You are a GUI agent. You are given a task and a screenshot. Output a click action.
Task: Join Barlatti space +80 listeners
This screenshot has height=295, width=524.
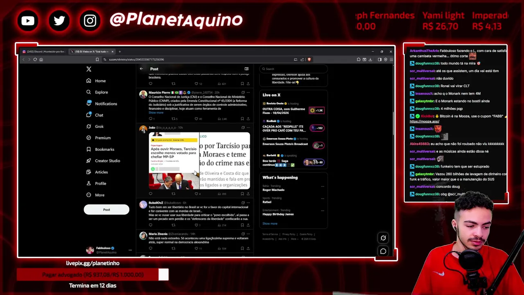314,162
